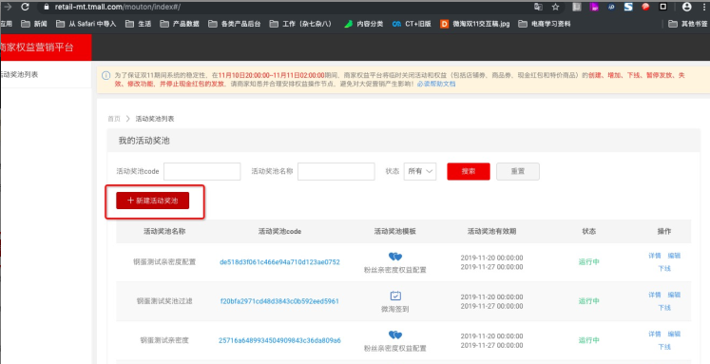Open the 必读帮助文档 link
Image resolution: width=710 pixels, height=364 pixels.
pyautogui.click(x=436, y=84)
